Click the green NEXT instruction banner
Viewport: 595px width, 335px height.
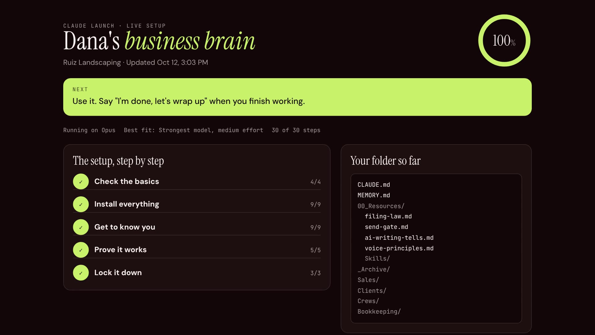(x=297, y=97)
